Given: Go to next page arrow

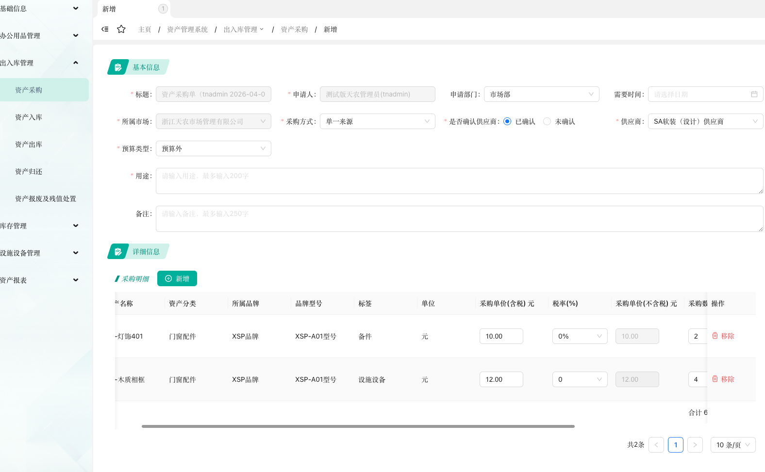Looking at the screenshot, I should tap(695, 445).
